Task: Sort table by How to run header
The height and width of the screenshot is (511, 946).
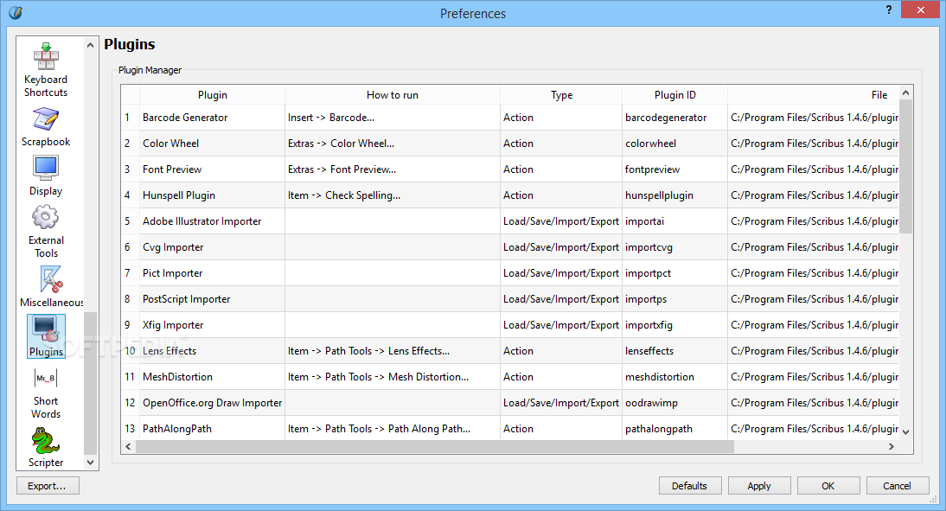Action: coord(393,95)
